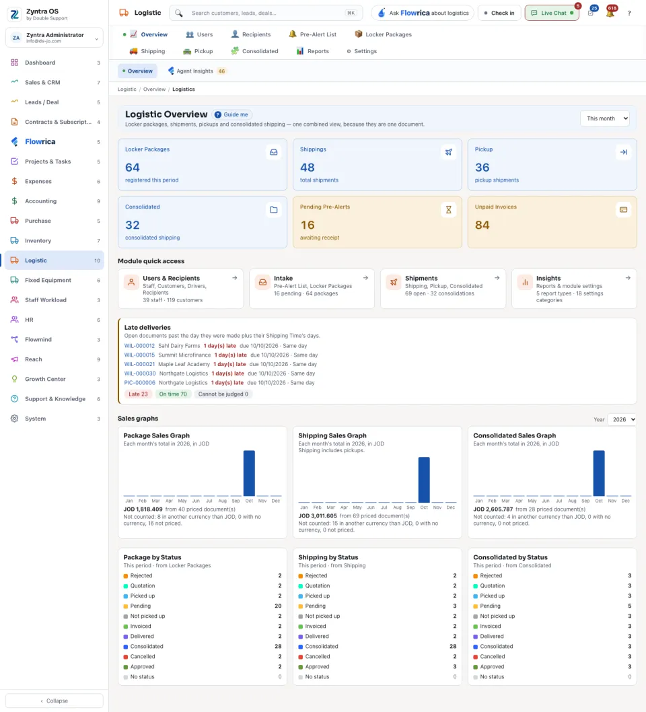646x712 pixels.
Task: Open the tasks icon with badge 25
Action: coord(591,13)
